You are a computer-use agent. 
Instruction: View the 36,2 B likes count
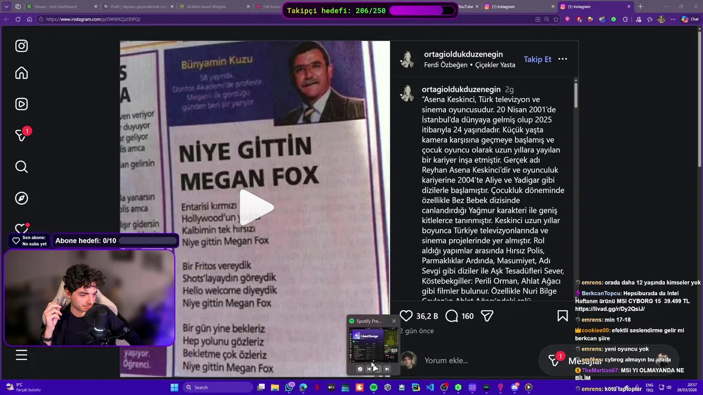click(x=427, y=316)
